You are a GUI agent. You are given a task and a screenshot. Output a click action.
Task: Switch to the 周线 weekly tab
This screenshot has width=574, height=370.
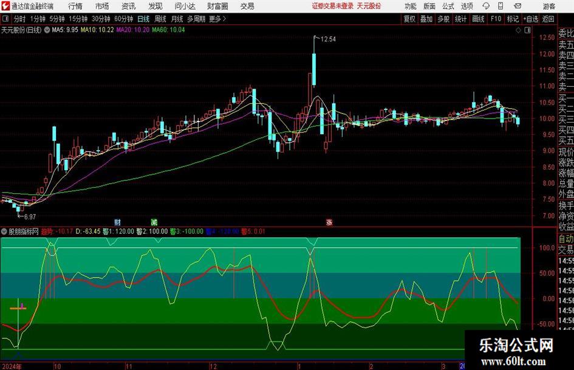(160, 19)
